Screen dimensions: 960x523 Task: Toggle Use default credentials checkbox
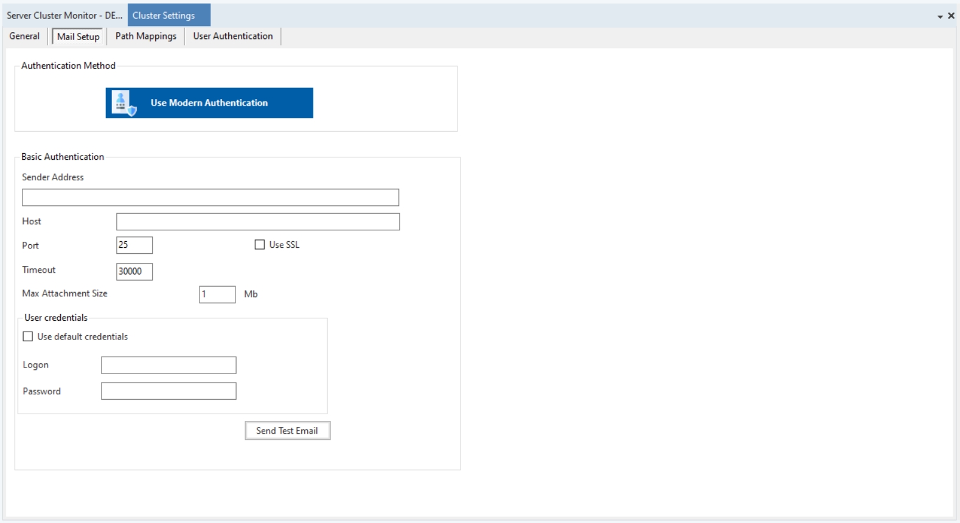coord(28,337)
